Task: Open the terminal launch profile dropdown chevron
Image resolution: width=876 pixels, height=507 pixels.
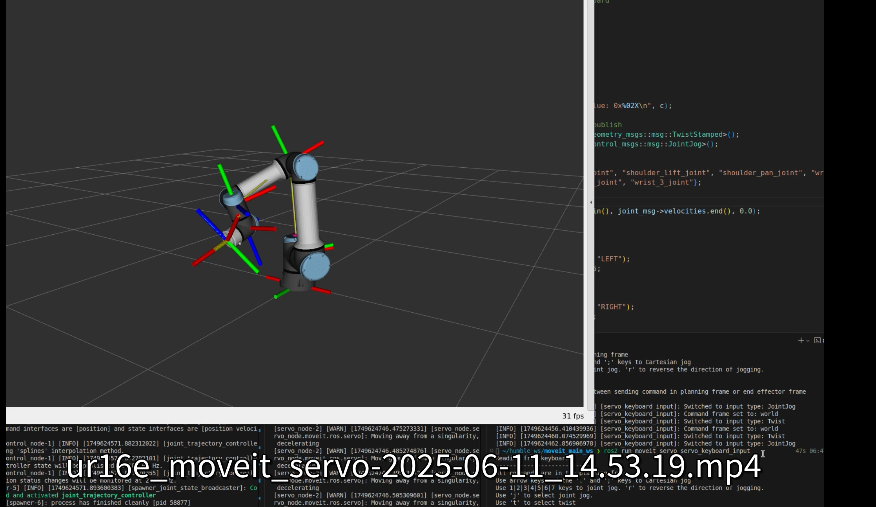Action: pos(808,341)
